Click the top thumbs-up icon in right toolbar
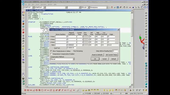 [146, 13]
